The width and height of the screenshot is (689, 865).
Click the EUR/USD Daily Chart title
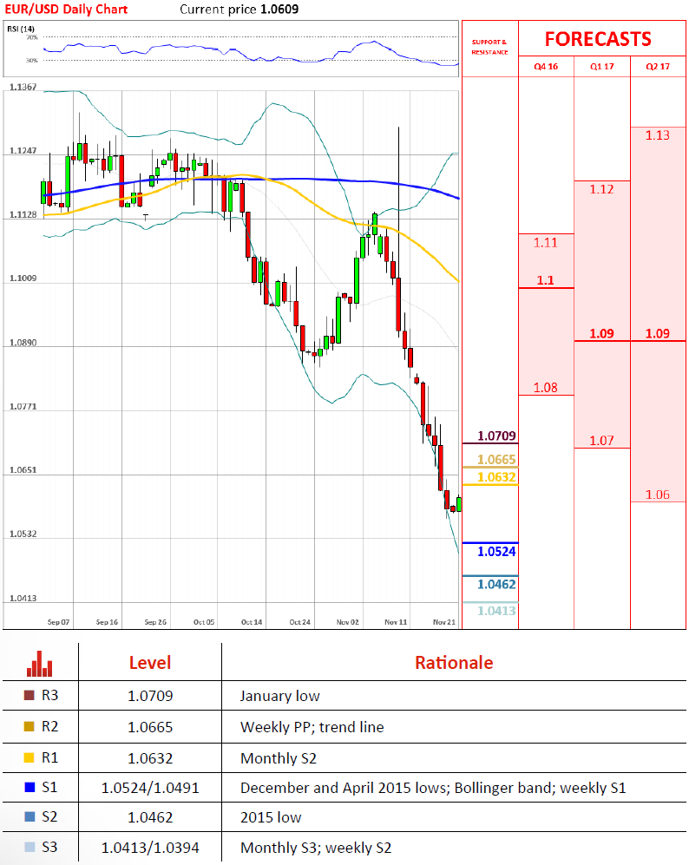(x=66, y=10)
